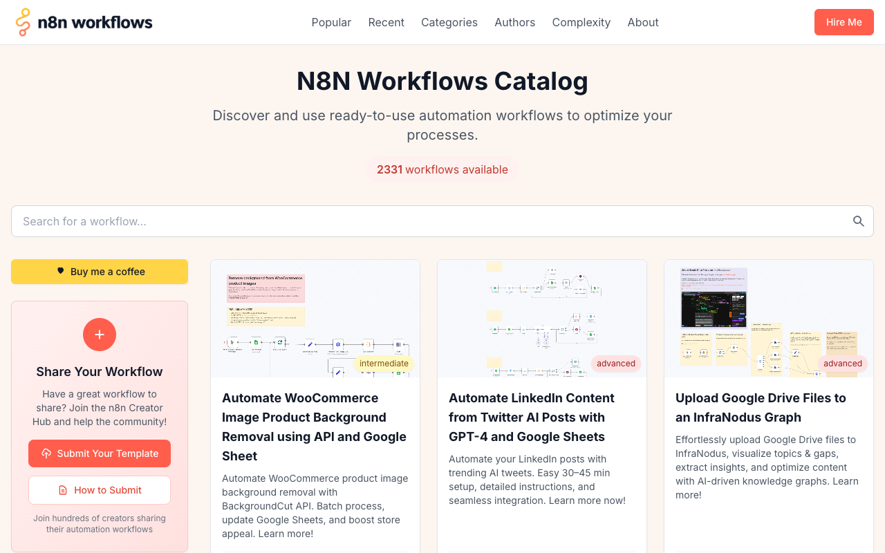Image resolution: width=885 pixels, height=553 pixels.
Task: Click the 2331 workflows available badge
Action: pos(442,169)
